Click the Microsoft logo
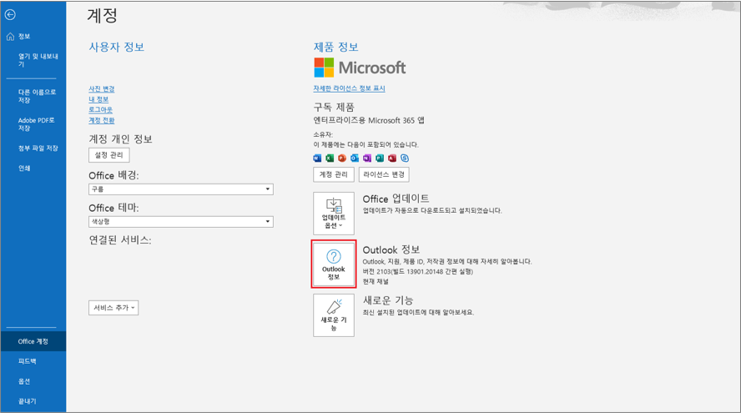The height and width of the screenshot is (413, 741). pyautogui.click(x=360, y=68)
